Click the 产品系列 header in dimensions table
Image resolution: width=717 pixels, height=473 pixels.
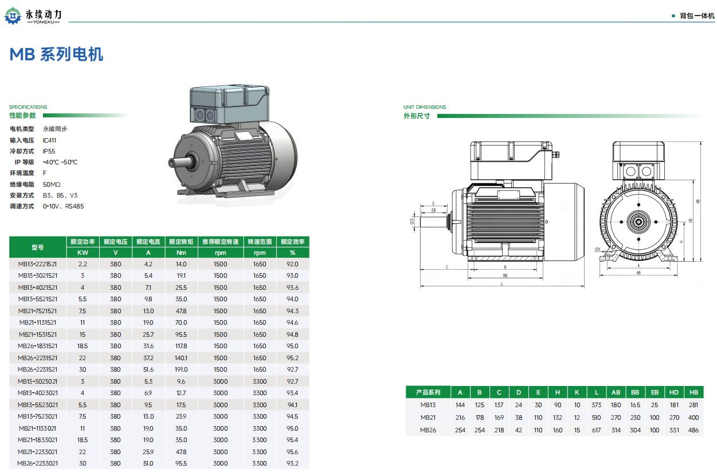[428, 392]
